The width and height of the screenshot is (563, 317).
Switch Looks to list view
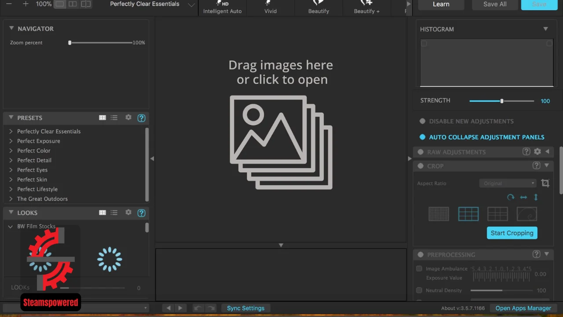pos(114,212)
